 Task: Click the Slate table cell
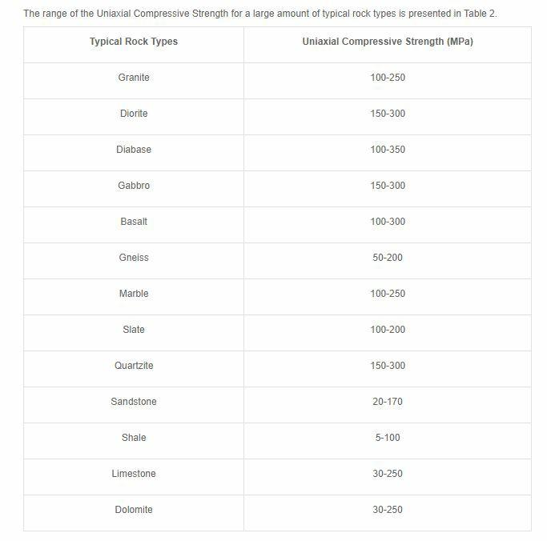pyautogui.click(x=134, y=330)
